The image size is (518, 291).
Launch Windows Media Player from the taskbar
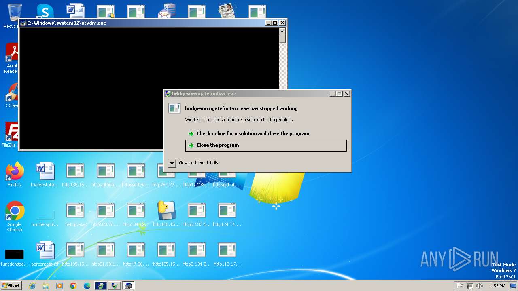coord(59,286)
